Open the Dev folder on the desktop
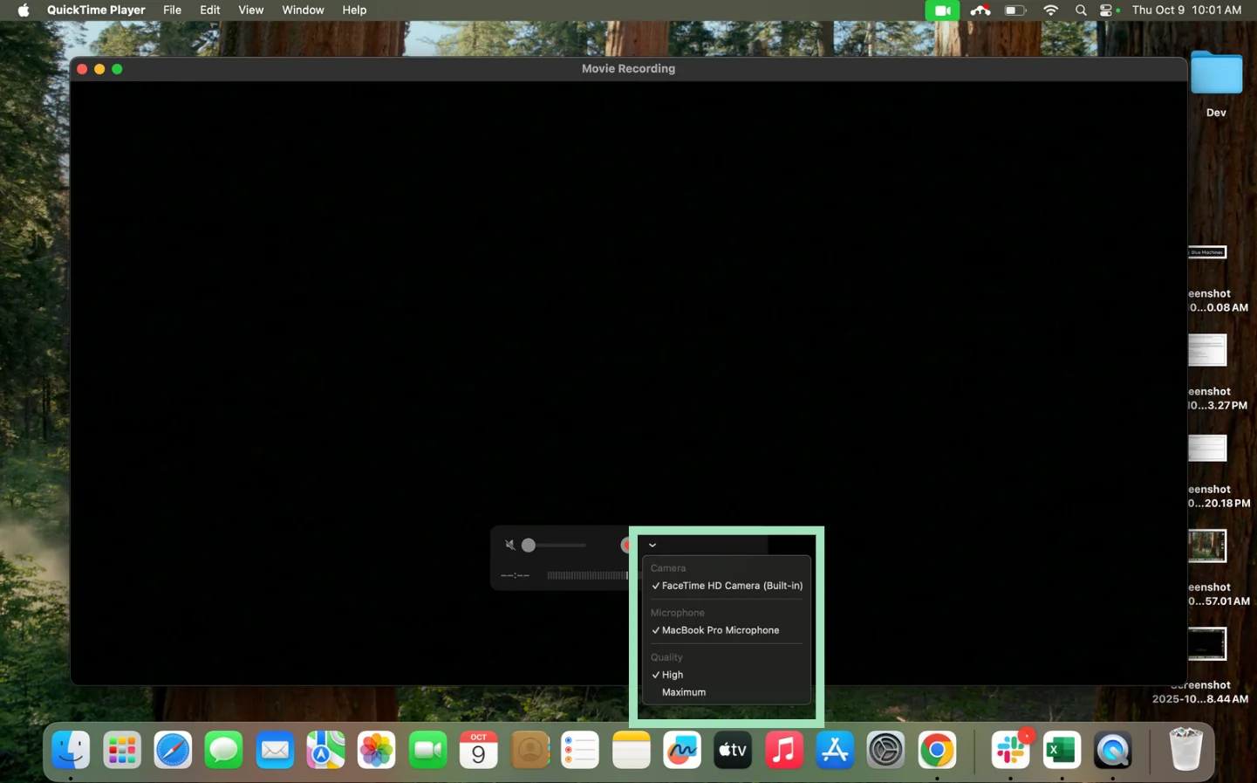 click(x=1216, y=74)
